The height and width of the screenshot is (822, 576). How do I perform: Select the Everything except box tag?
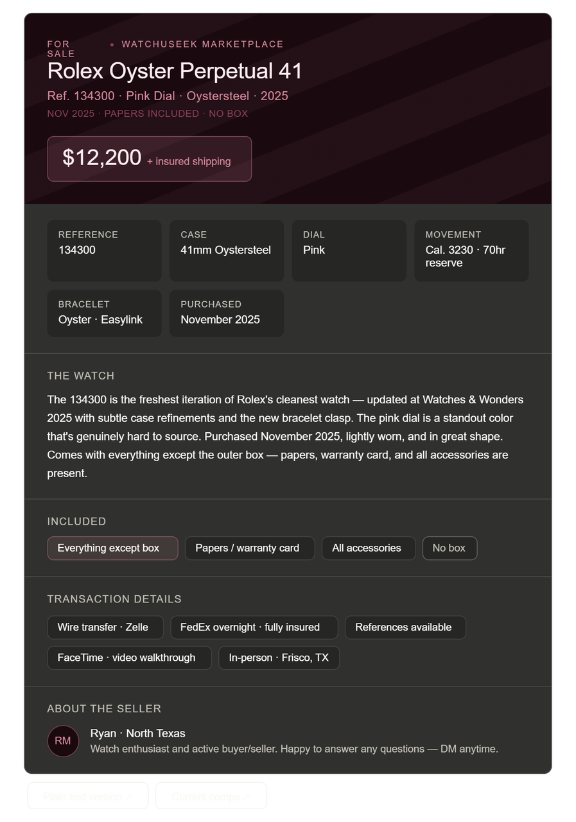(x=112, y=548)
